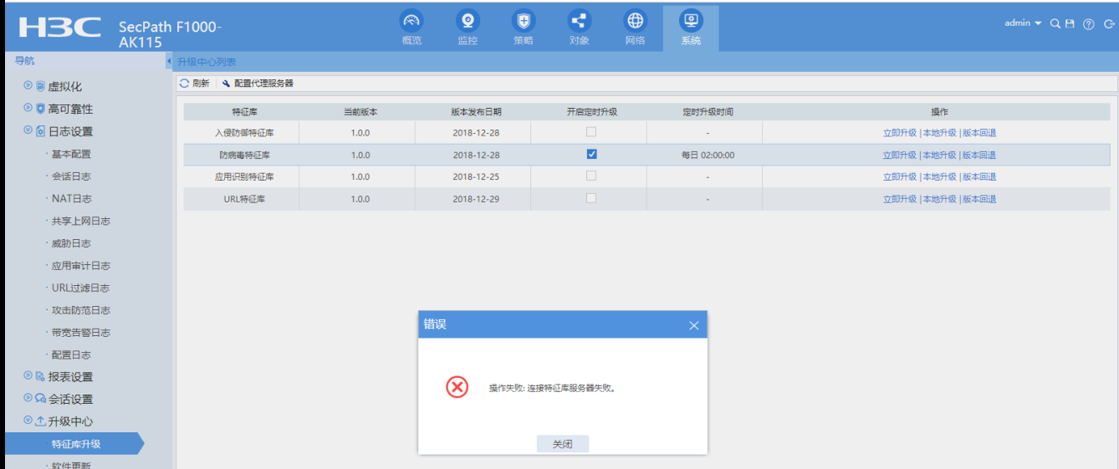This screenshot has height=469, width=1119.
Task: Open the 软件更新 menu item
Action: (71, 465)
